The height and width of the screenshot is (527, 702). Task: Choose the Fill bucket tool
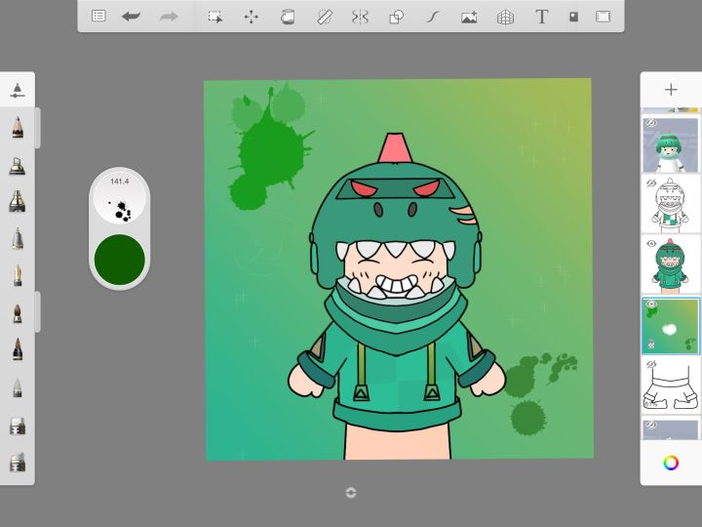click(x=288, y=17)
